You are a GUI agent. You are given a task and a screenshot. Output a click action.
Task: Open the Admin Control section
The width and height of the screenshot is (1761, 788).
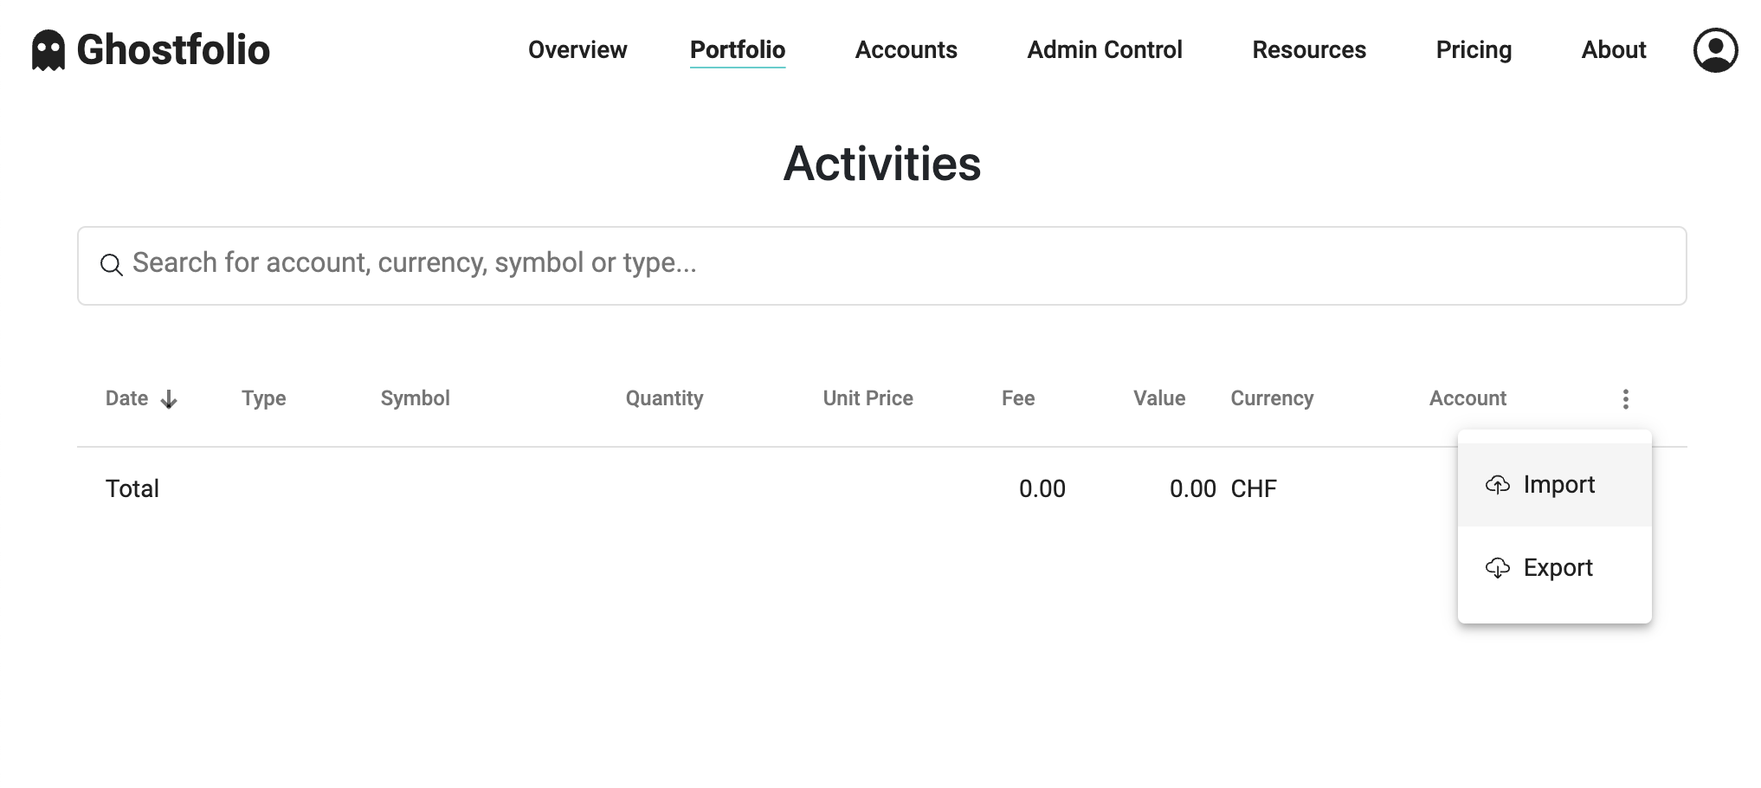[1104, 49]
